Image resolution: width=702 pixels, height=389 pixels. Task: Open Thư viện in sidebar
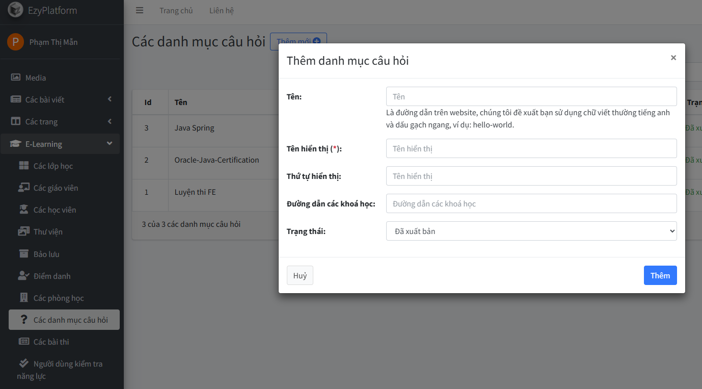(x=48, y=231)
